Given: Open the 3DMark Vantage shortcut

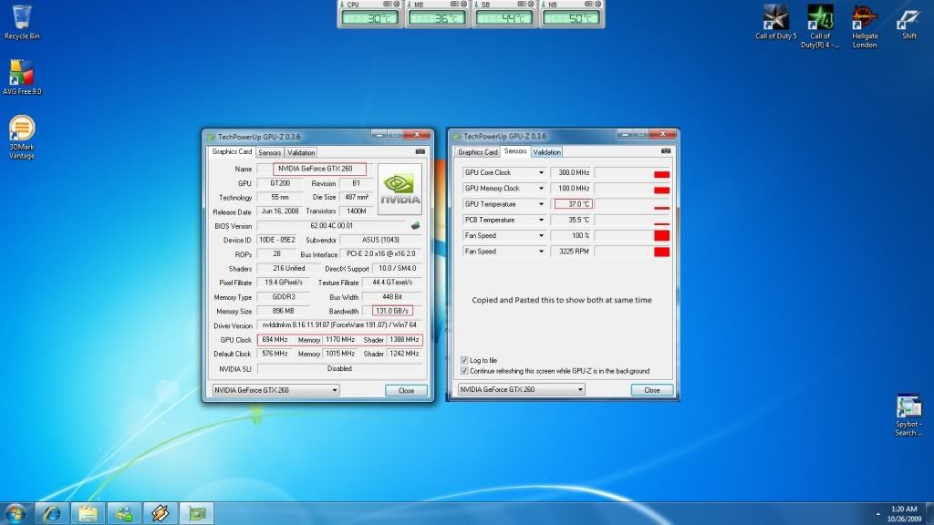Looking at the screenshot, I should pos(22,137).
